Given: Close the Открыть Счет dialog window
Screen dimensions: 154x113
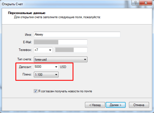Looking at the screenshot, I should coord(146,3).
